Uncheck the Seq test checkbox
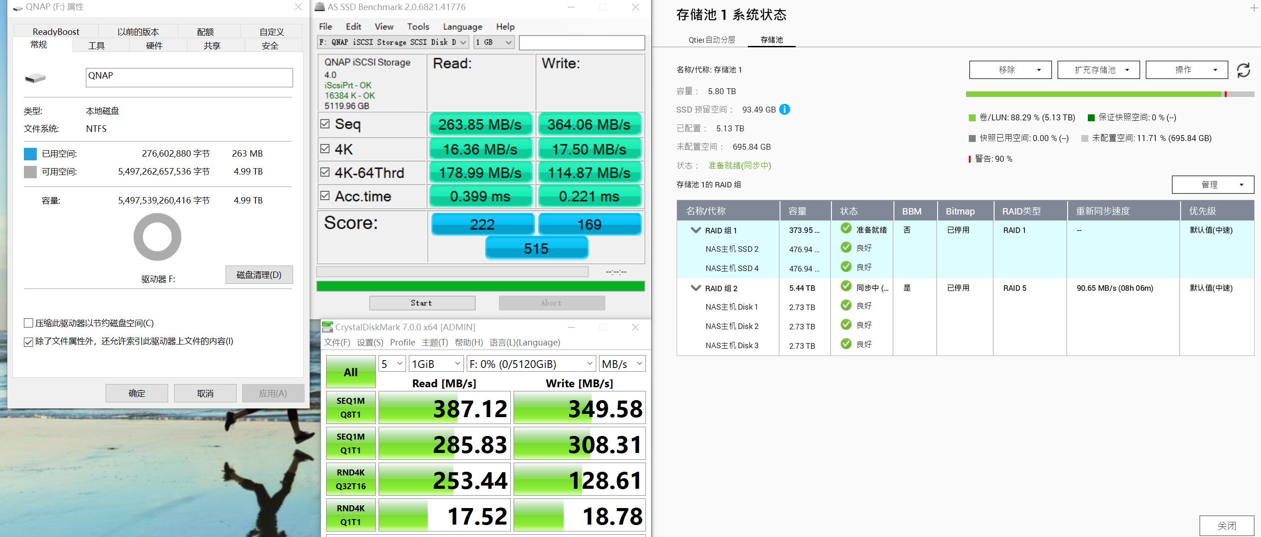Viewport: 1261px width, 537px height. (325, 124)
